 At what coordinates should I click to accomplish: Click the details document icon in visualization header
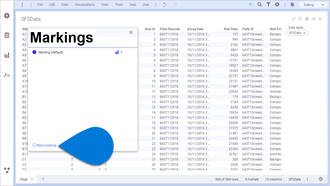click(300, 19)
